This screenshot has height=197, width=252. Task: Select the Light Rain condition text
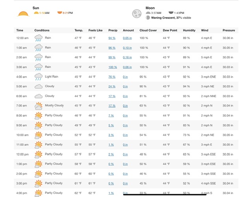tap(52, 77)
